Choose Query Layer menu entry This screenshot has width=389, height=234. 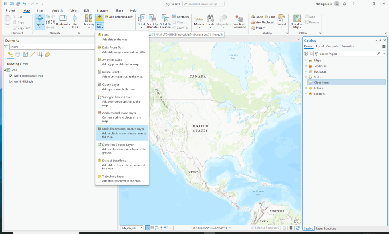pos(122,87)
